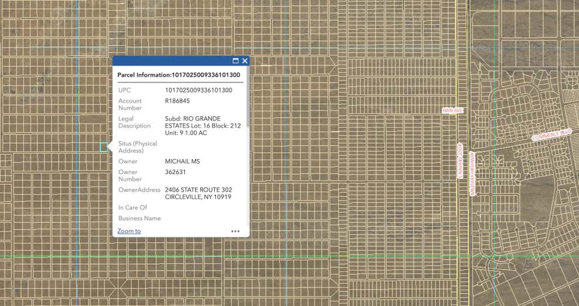Image resolution: width=579 pixels, height=306 pixels.
Task: Click the COMMERCE BLVD road label
Action: click(552, 135)
